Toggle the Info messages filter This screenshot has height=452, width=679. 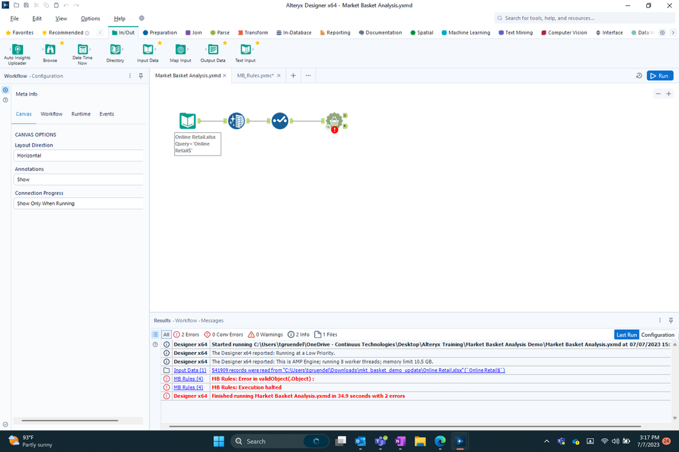[x=299, y=334]
